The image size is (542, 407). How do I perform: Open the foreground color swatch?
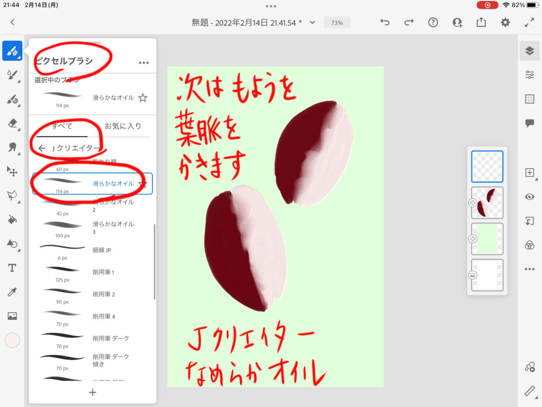12,340
